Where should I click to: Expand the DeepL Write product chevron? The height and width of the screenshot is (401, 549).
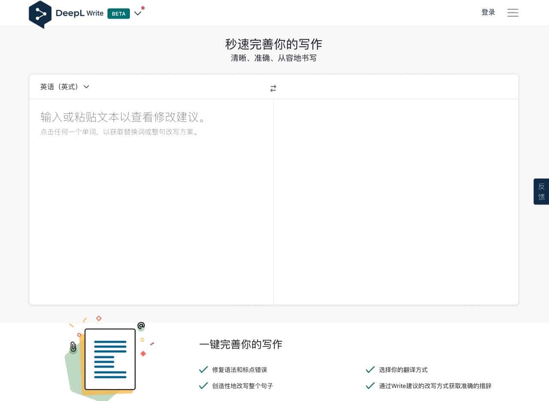pos(138,13)
